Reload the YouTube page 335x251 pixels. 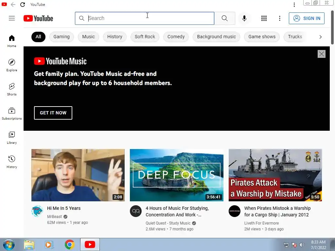tap(23, 5)
